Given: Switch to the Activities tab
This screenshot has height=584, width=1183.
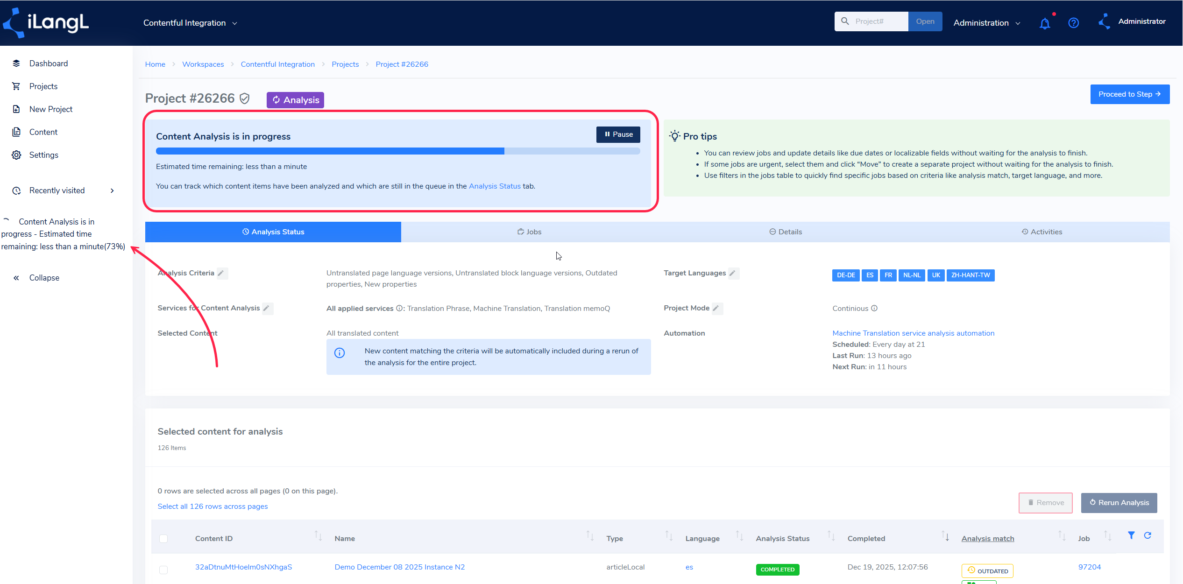Looking at the screenshot, I should pos(1042,232).
